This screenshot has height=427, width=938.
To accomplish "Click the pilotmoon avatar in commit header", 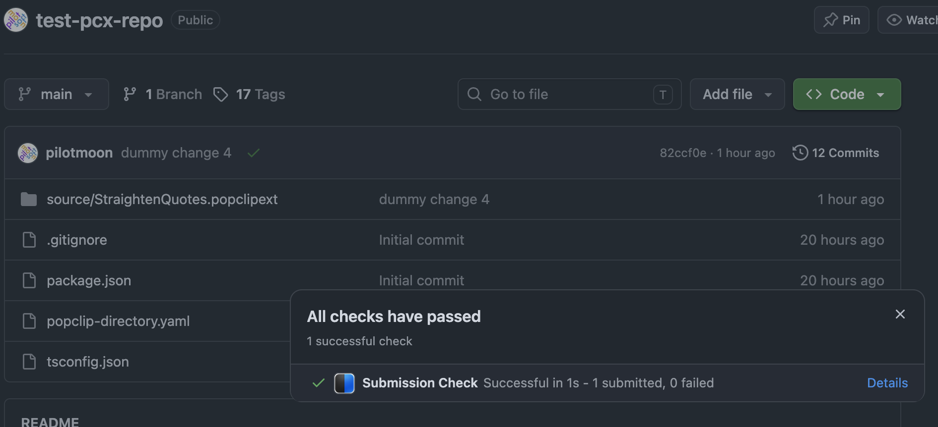I will click(x=28, y=153).
